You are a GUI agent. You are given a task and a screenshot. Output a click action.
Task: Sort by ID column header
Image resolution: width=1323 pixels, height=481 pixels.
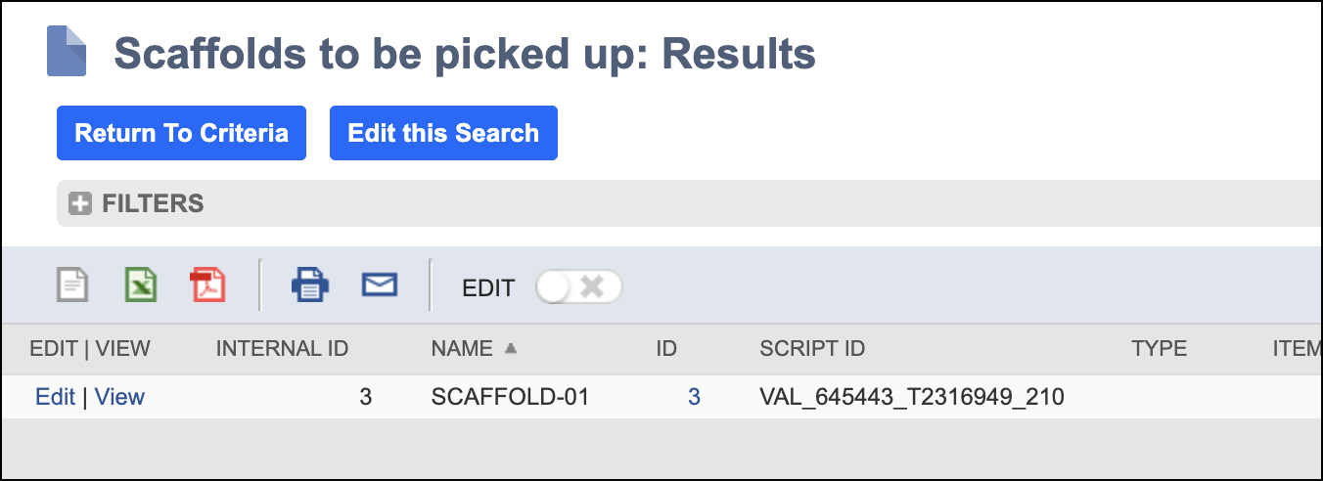click(x=666, y=349)
